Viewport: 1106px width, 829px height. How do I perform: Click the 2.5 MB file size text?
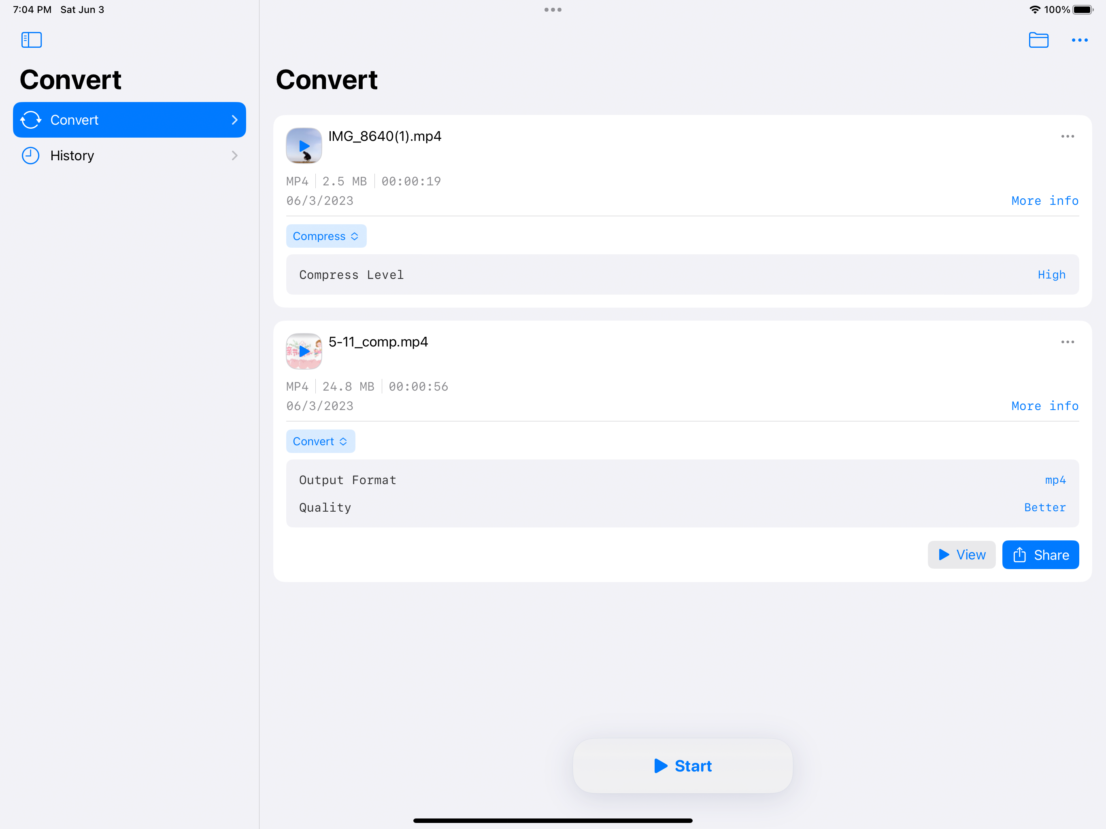pos(345,181)
